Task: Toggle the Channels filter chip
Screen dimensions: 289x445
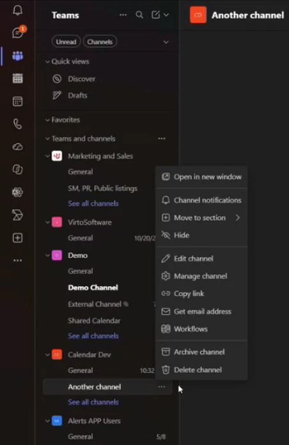Action: (100, 42)
